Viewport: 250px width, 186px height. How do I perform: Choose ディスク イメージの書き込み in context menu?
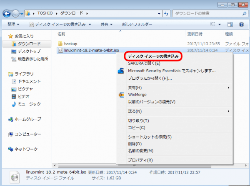coord(153,56)
